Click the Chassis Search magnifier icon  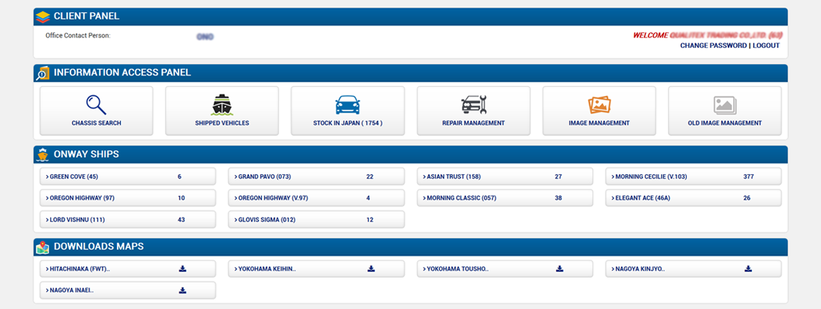(96, 105)
